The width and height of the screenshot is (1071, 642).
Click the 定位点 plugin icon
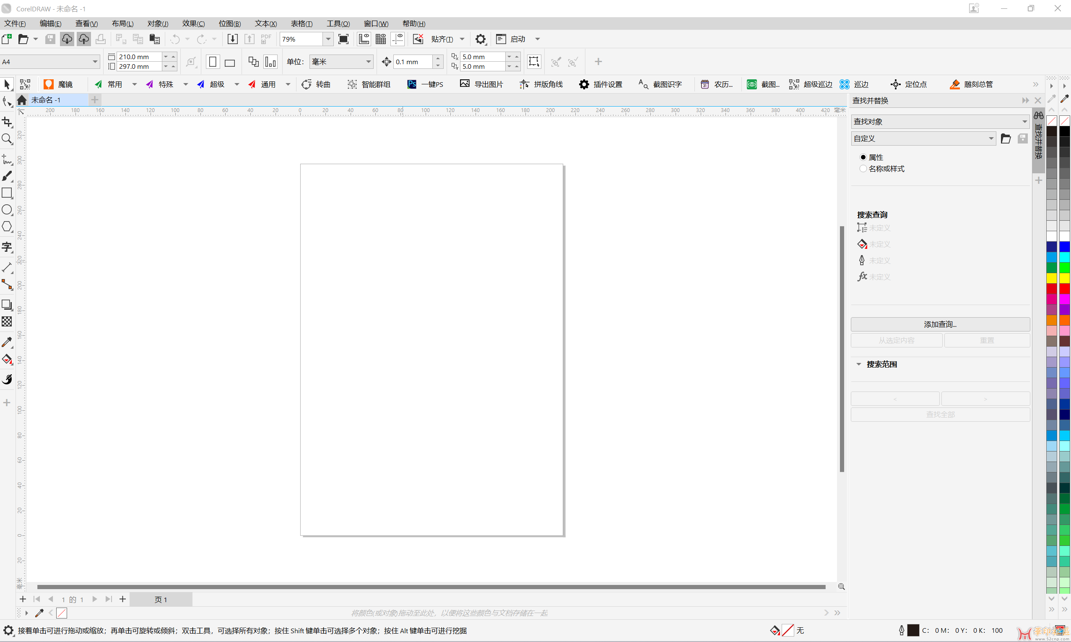tap(908, 84)
